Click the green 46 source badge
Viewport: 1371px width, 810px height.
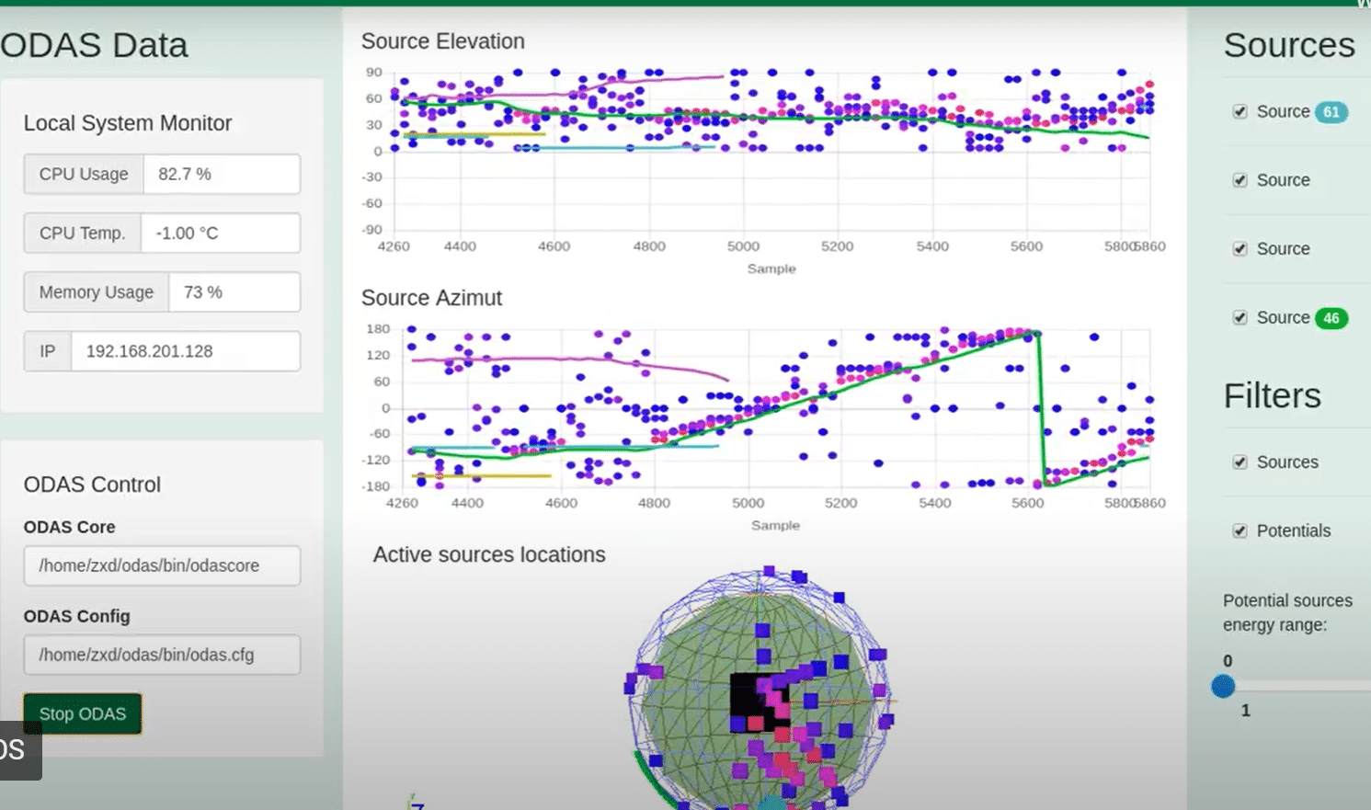pyautogui.click(x=1331, y=318)
